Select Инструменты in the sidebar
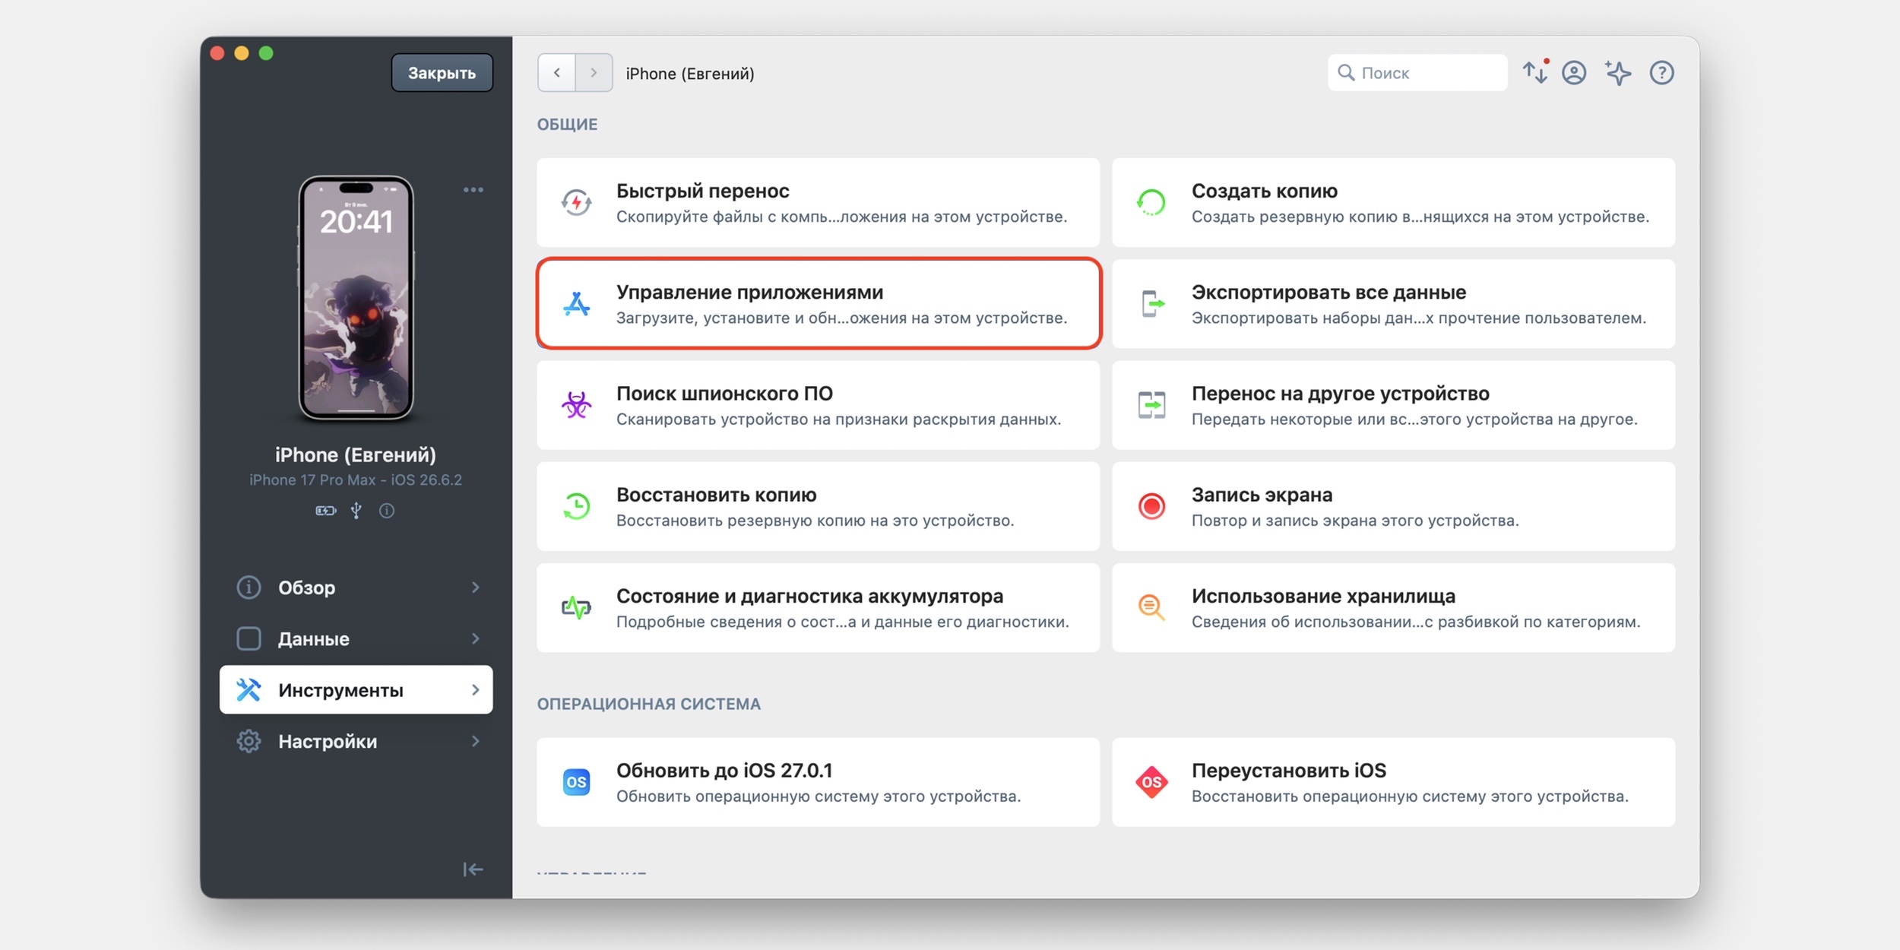 (356, 690)
